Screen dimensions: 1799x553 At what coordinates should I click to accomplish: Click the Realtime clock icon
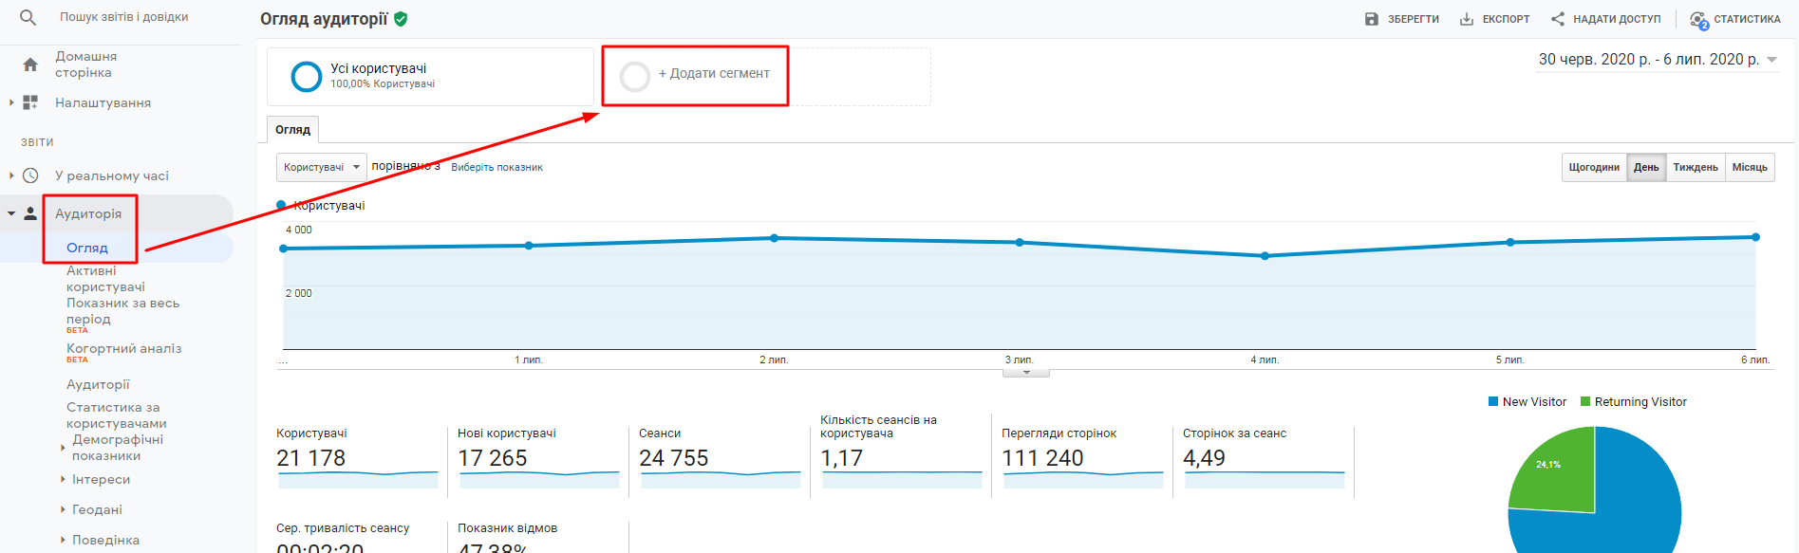tap(30, 175)
